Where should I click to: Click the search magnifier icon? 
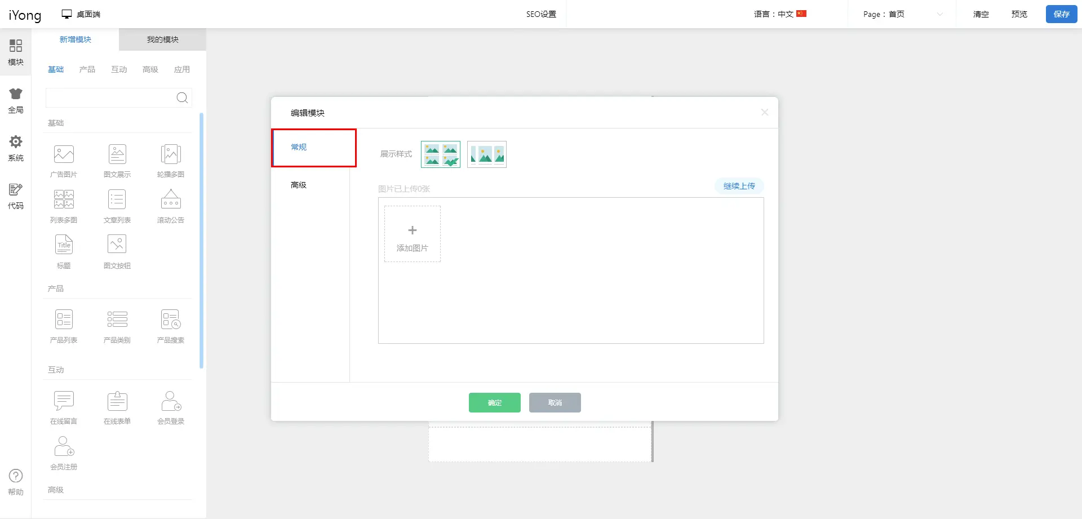point(182,98)
